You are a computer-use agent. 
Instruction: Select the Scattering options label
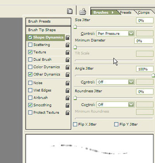tap(41, 45)
